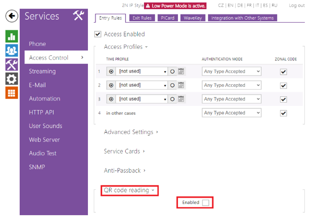The height and width of the screenshot is (221, 314).
Task: Open the System gear icon
Action: (x=12, y=79)
